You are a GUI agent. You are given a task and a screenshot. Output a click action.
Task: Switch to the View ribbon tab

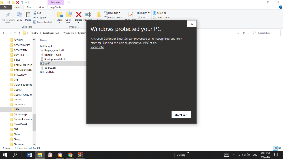click(41, 7)
